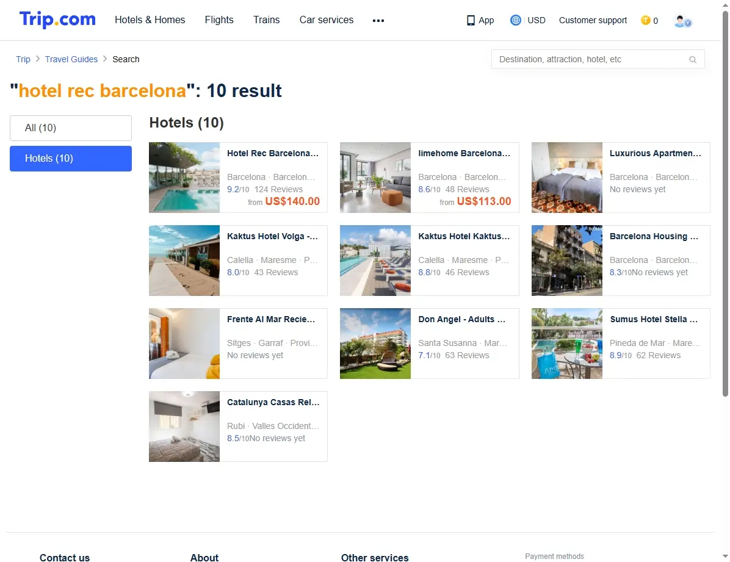
Task: Open Frente Al Mar room photo
Action: point(184,344)
